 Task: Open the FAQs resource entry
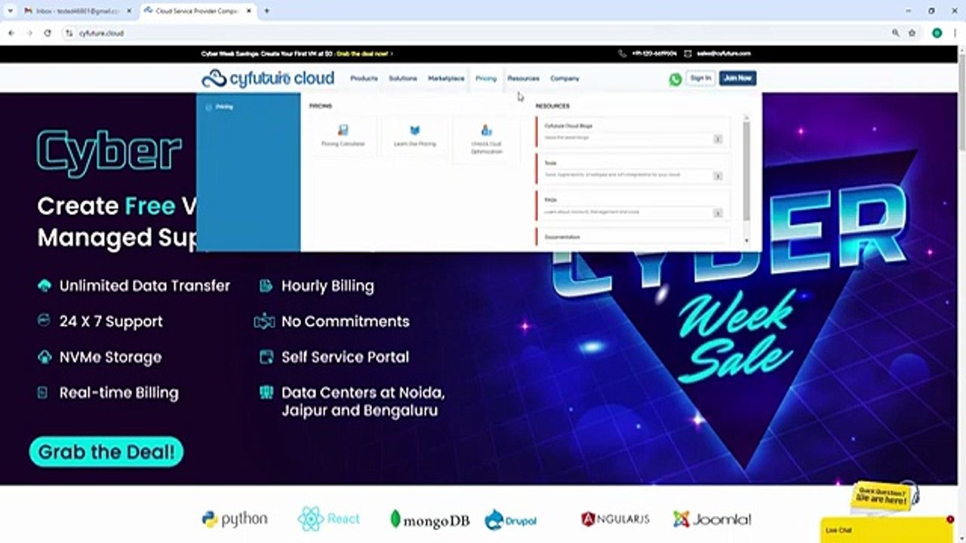coord(632,206)
